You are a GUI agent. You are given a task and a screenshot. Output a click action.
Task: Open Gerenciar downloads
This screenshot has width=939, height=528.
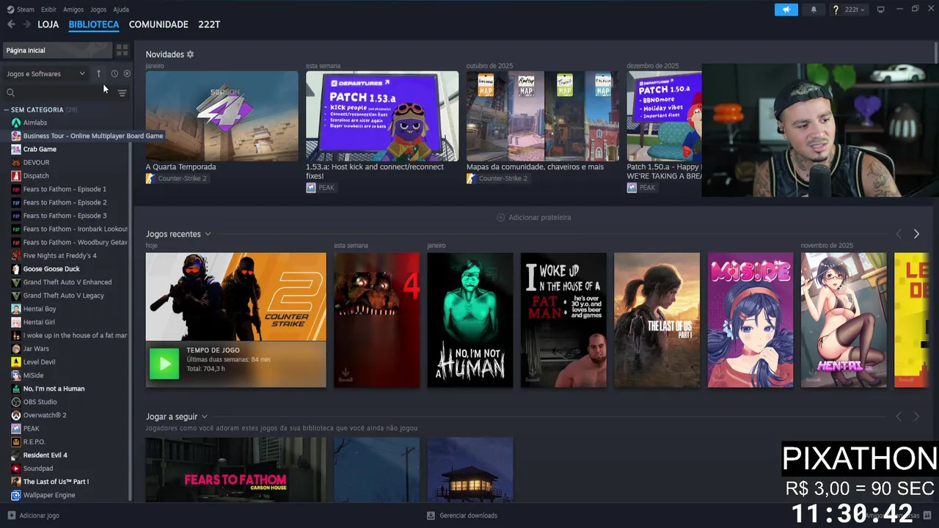[x=462, y=516]
